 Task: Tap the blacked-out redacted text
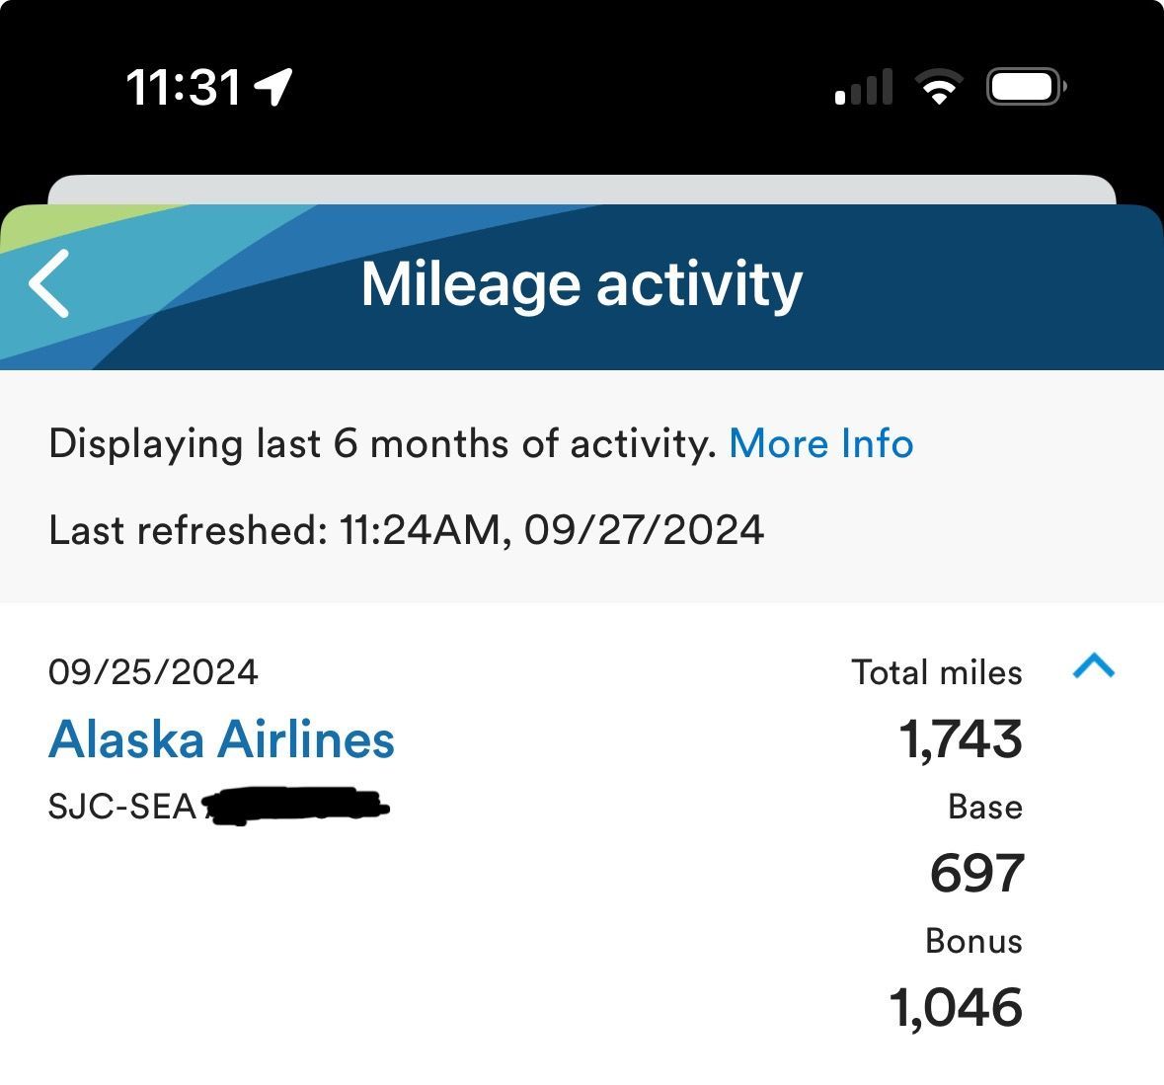296,806
